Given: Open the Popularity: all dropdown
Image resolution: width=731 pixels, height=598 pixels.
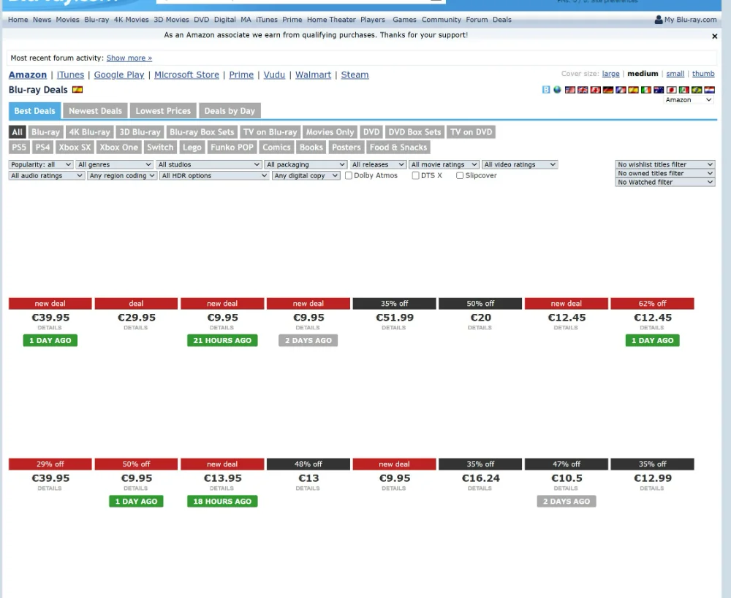Looking at the screenshot, I should (x=40, y=164).
